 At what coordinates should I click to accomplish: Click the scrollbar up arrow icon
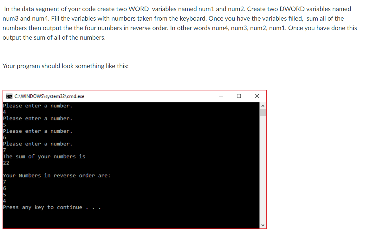[x=263, y=105]
